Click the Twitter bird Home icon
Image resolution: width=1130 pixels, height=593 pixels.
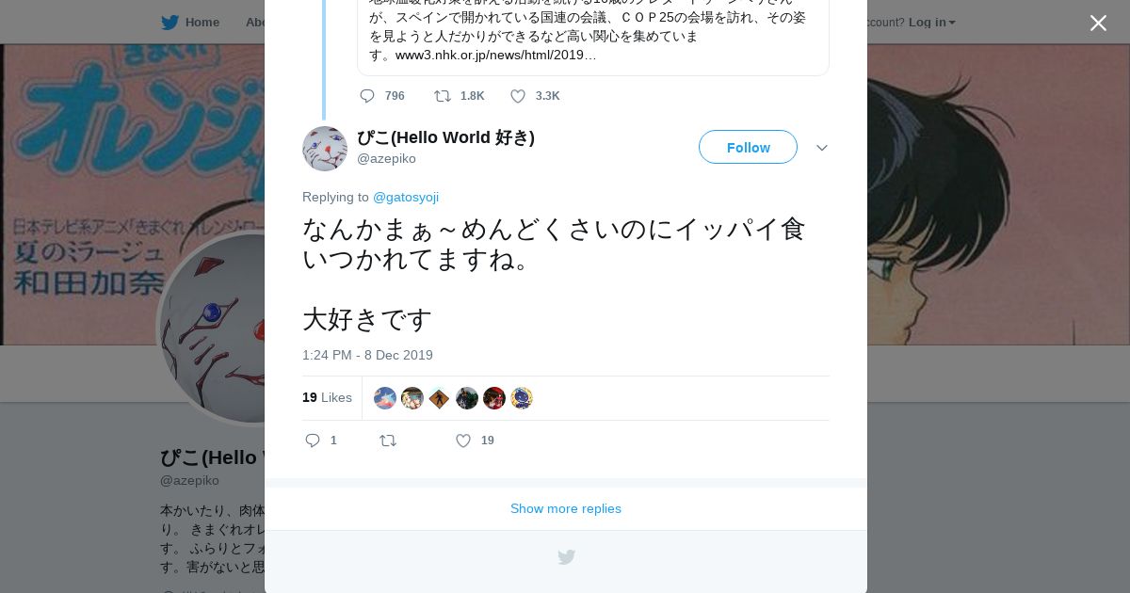[169, 23]
